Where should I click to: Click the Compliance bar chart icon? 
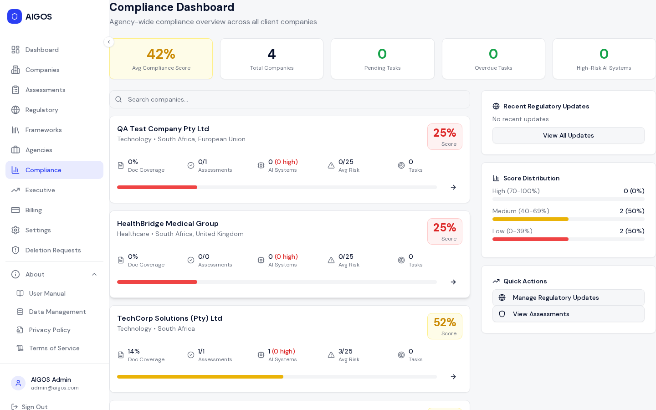coord(15,170)
